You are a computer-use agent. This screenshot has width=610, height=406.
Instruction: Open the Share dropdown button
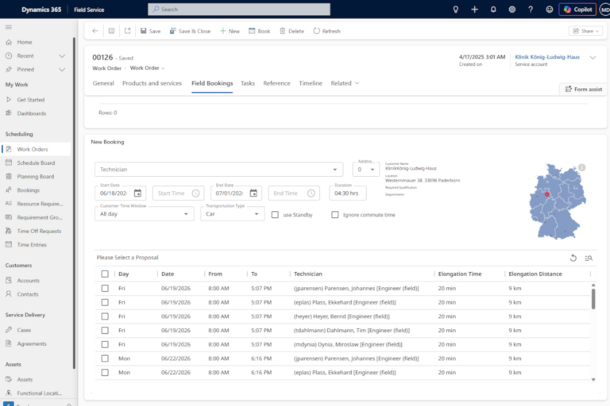(586, 31)
